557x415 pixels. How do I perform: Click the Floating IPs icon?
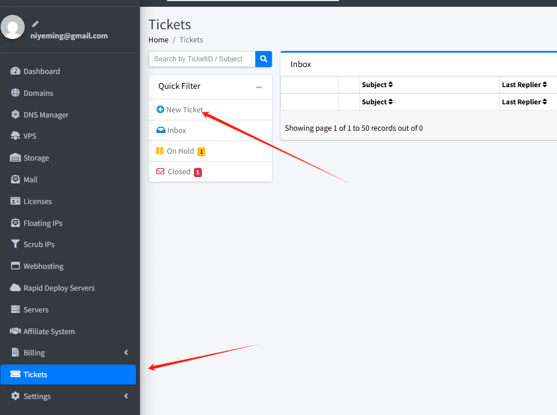(15, 223)
